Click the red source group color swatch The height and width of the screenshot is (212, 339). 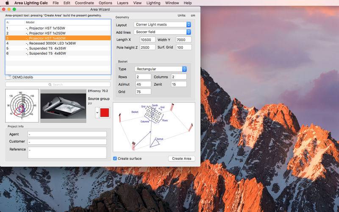tap(105, 112)
